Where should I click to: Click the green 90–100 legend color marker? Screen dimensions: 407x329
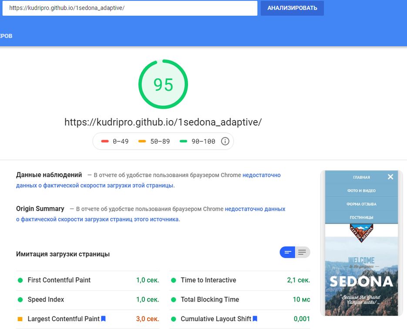(183, 141)
